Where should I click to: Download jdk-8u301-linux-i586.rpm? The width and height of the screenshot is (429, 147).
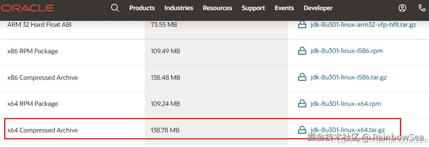(346, 51)
